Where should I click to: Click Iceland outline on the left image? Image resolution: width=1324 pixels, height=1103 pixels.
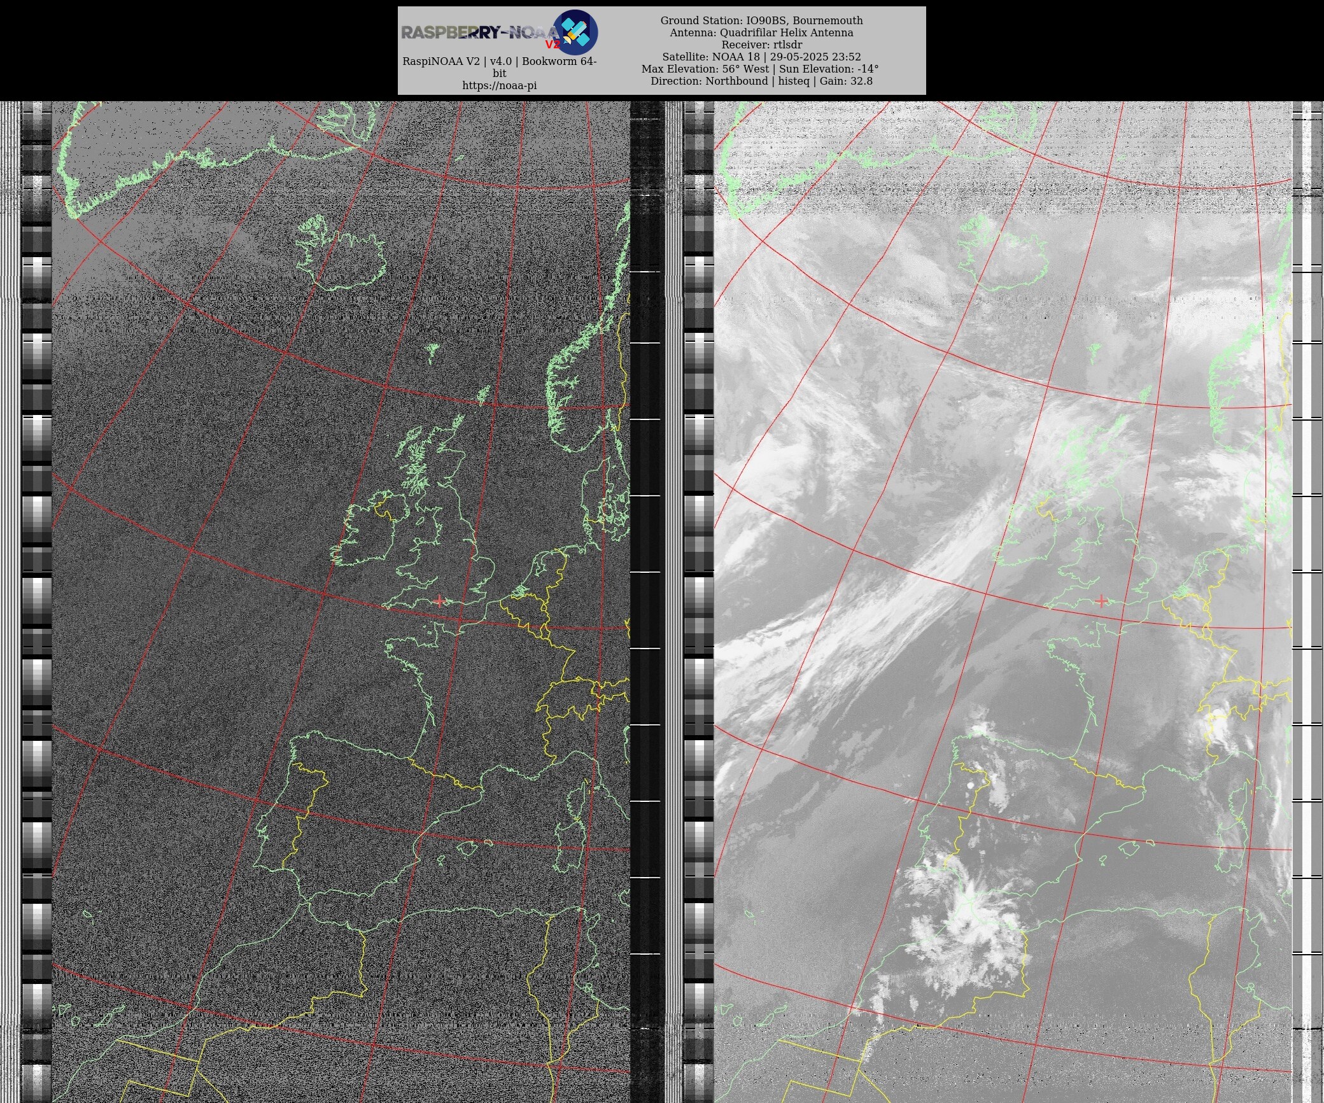pos(342,253)
